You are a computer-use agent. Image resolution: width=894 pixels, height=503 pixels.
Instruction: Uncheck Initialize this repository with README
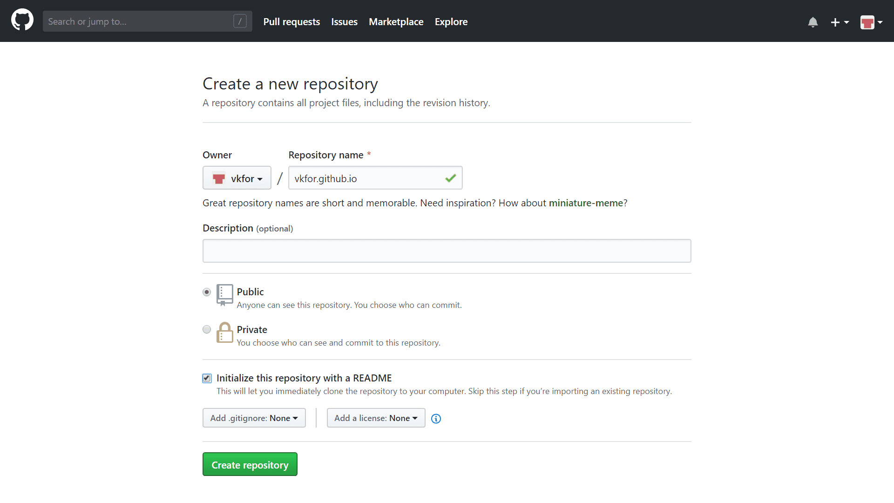tap(207, 378)
